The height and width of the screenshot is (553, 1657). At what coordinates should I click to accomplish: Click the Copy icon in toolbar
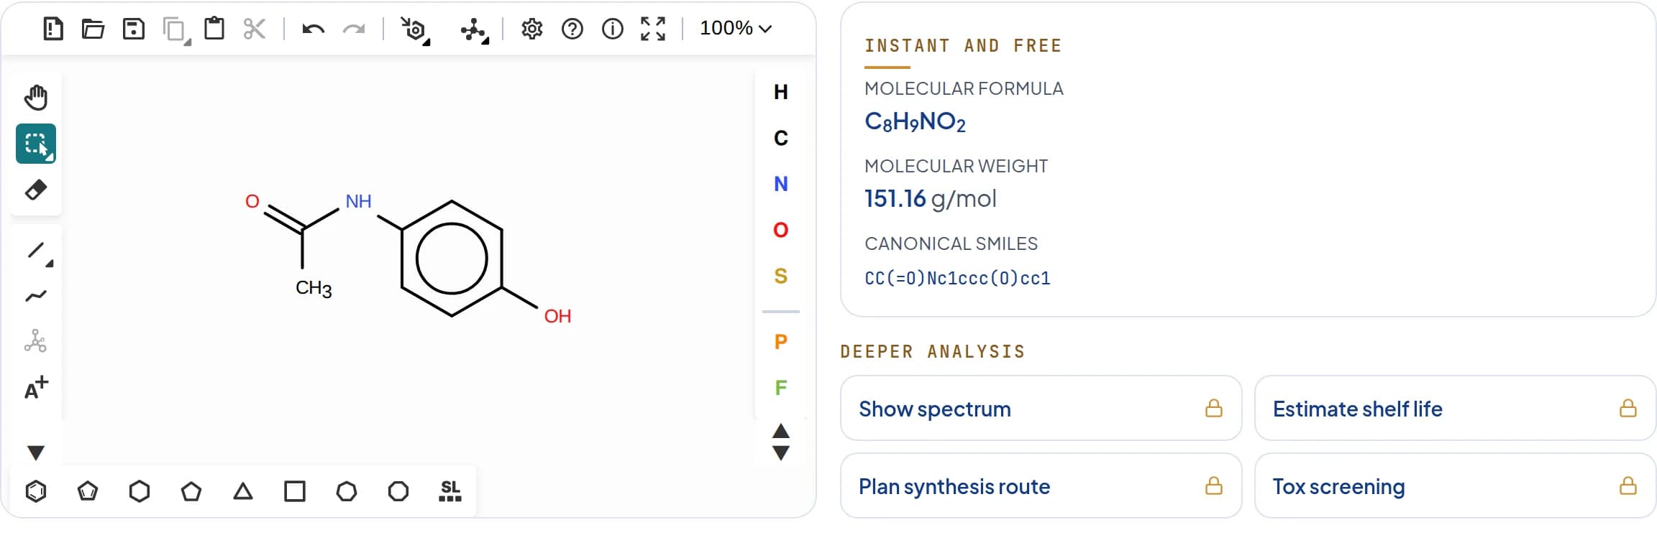pos(175,30)
